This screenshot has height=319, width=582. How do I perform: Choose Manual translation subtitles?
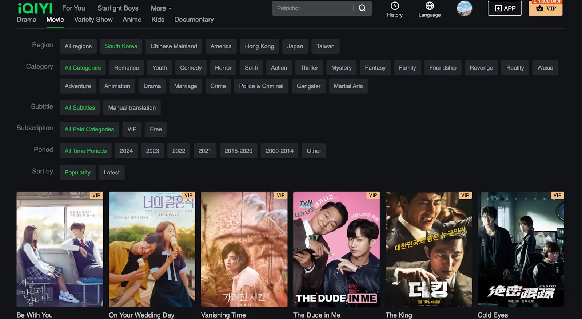[x=132, y=108]
